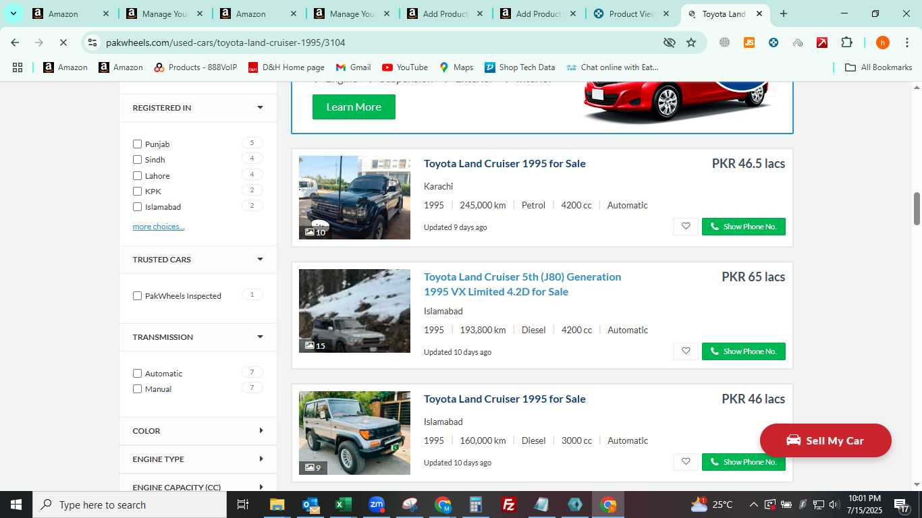The height and width of the screenshot is (518, 922).
Task: Open the first Manage Your tab
Action: coord(165,13)
